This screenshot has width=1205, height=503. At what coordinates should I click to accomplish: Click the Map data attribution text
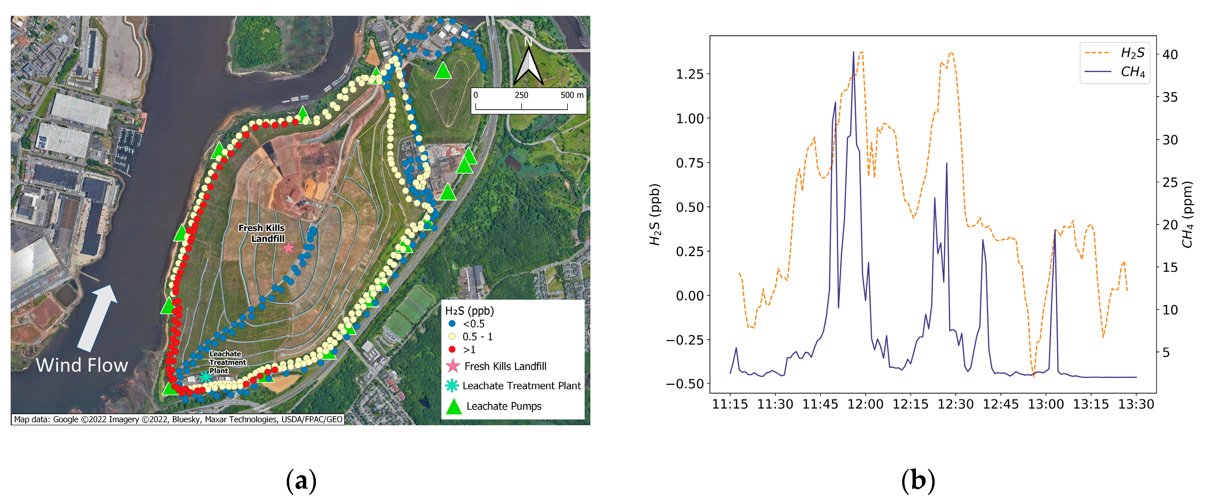178,419
